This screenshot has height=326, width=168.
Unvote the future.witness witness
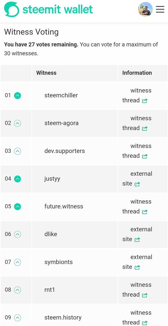[x=17, y=207]
